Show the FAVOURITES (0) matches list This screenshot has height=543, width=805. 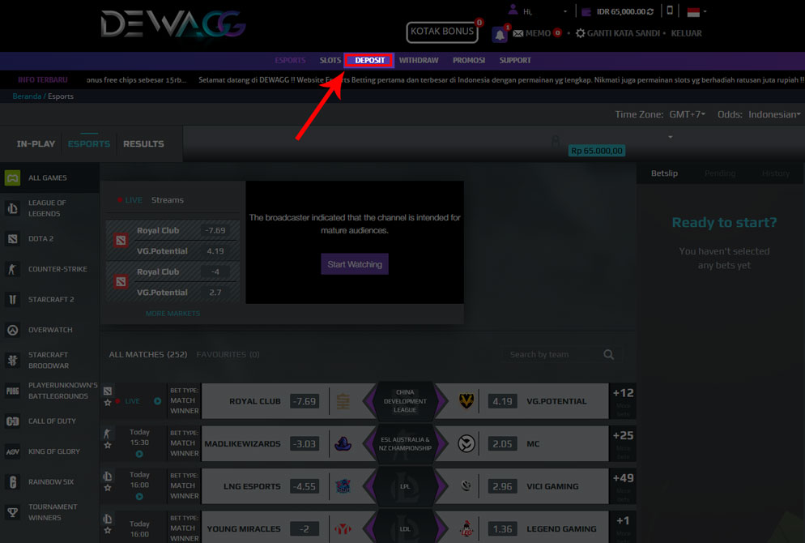228,354
